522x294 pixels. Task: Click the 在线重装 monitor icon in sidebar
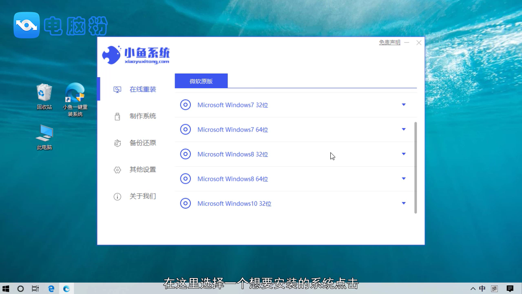pos(117,89)
